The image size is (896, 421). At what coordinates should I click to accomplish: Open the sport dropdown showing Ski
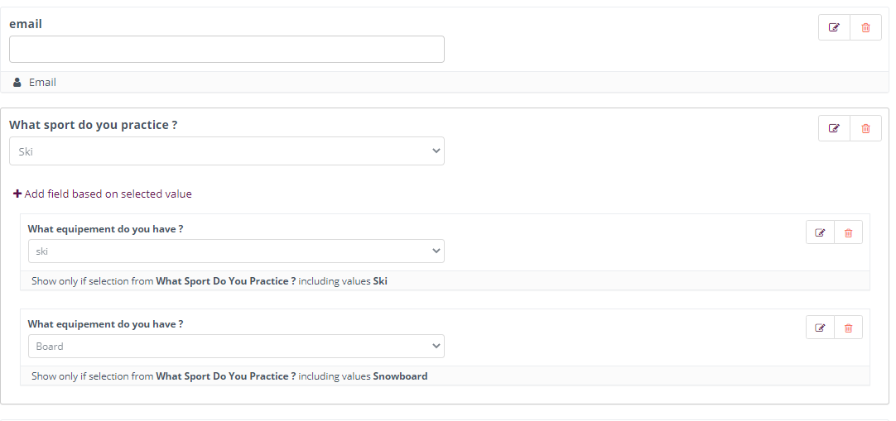click(227, 151)
